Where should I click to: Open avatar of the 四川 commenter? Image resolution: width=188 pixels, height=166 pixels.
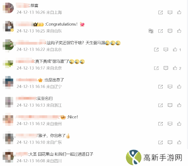(8, 157)
